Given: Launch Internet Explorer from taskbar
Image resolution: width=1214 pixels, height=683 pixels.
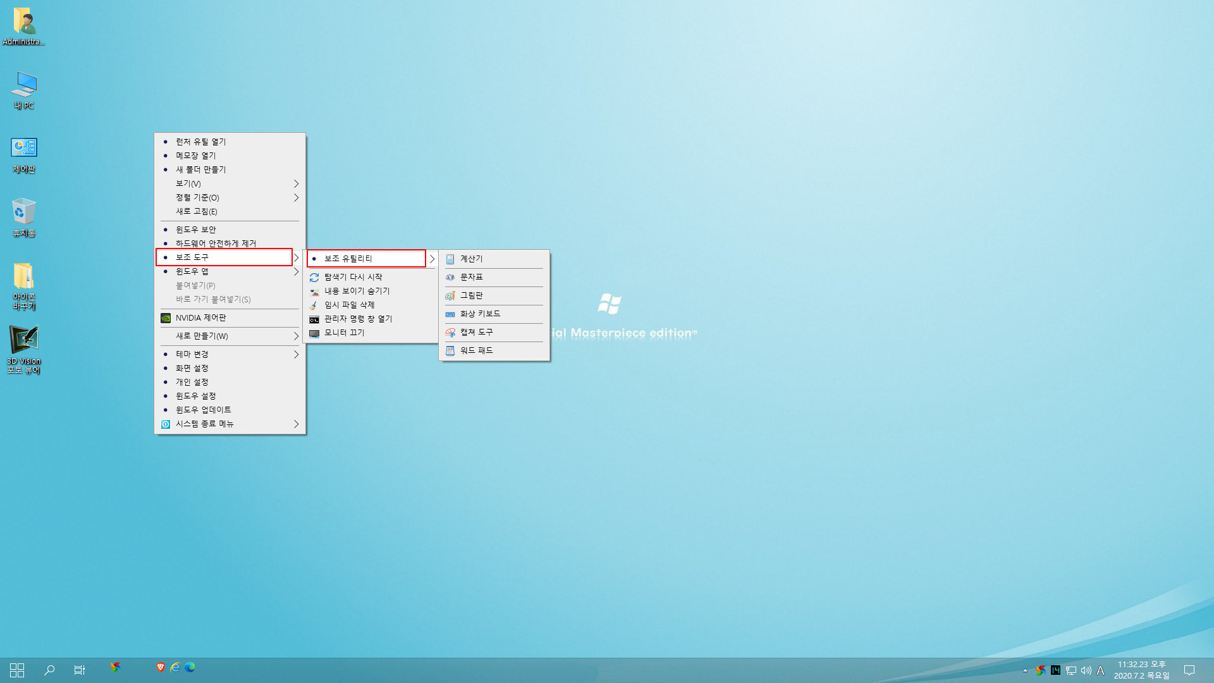Looking at the screenshot, I should click(x=175, y=667).
